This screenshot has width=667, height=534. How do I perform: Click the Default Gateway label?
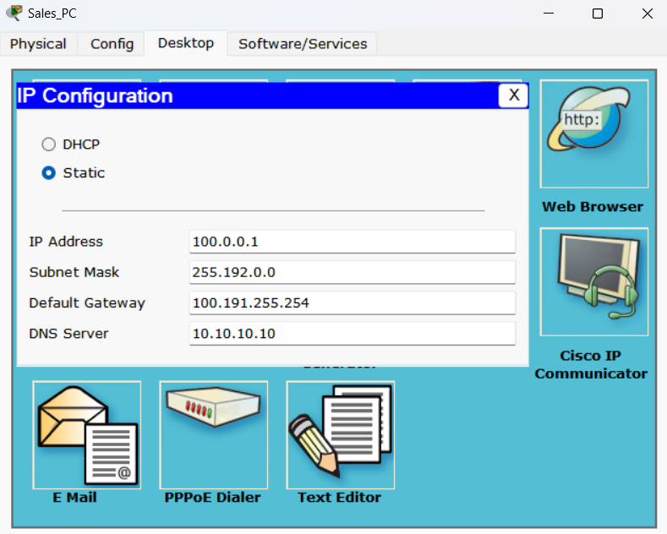coord(87,303)
